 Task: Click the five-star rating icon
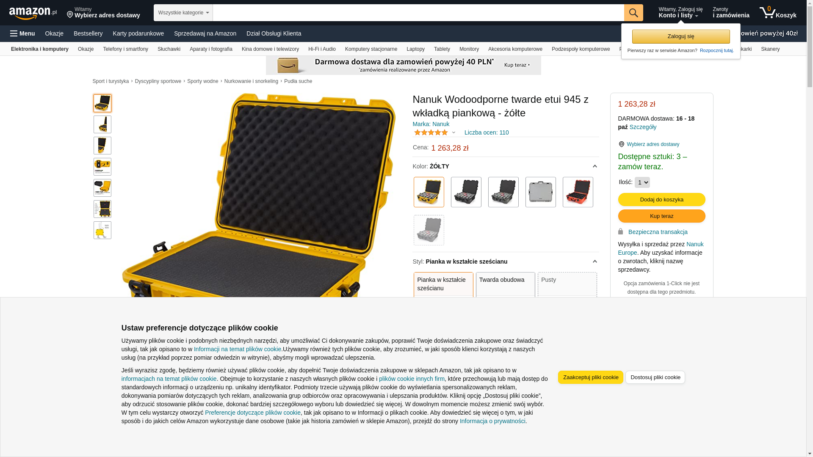point(431,132)
